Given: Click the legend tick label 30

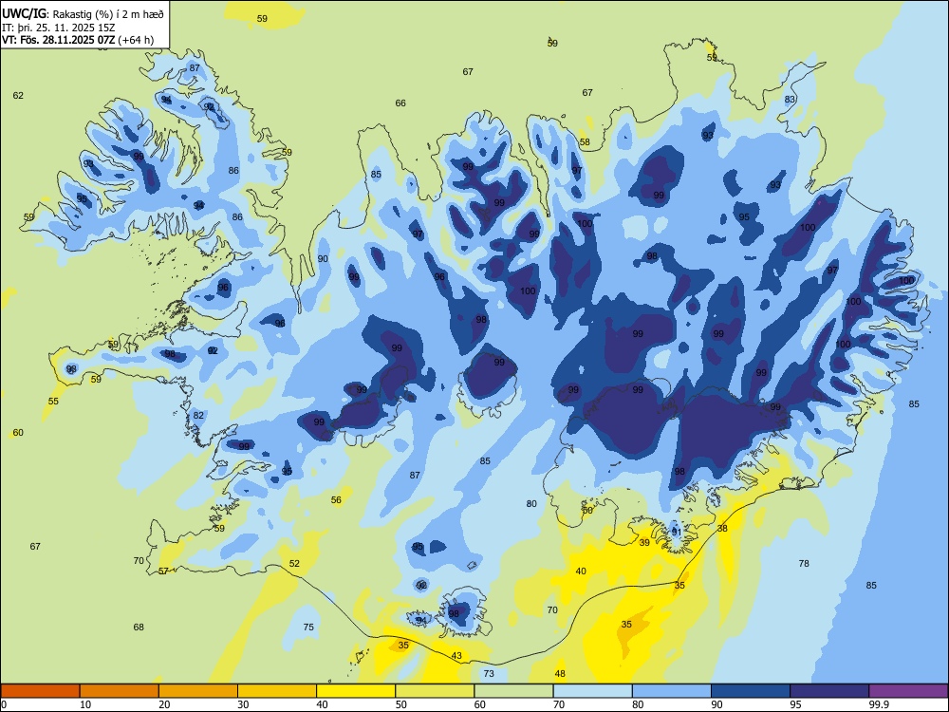Looking at the screenshot, I should (x=243, y=704).
